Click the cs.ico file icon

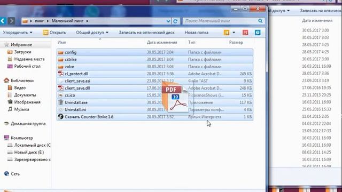(60, 95)
